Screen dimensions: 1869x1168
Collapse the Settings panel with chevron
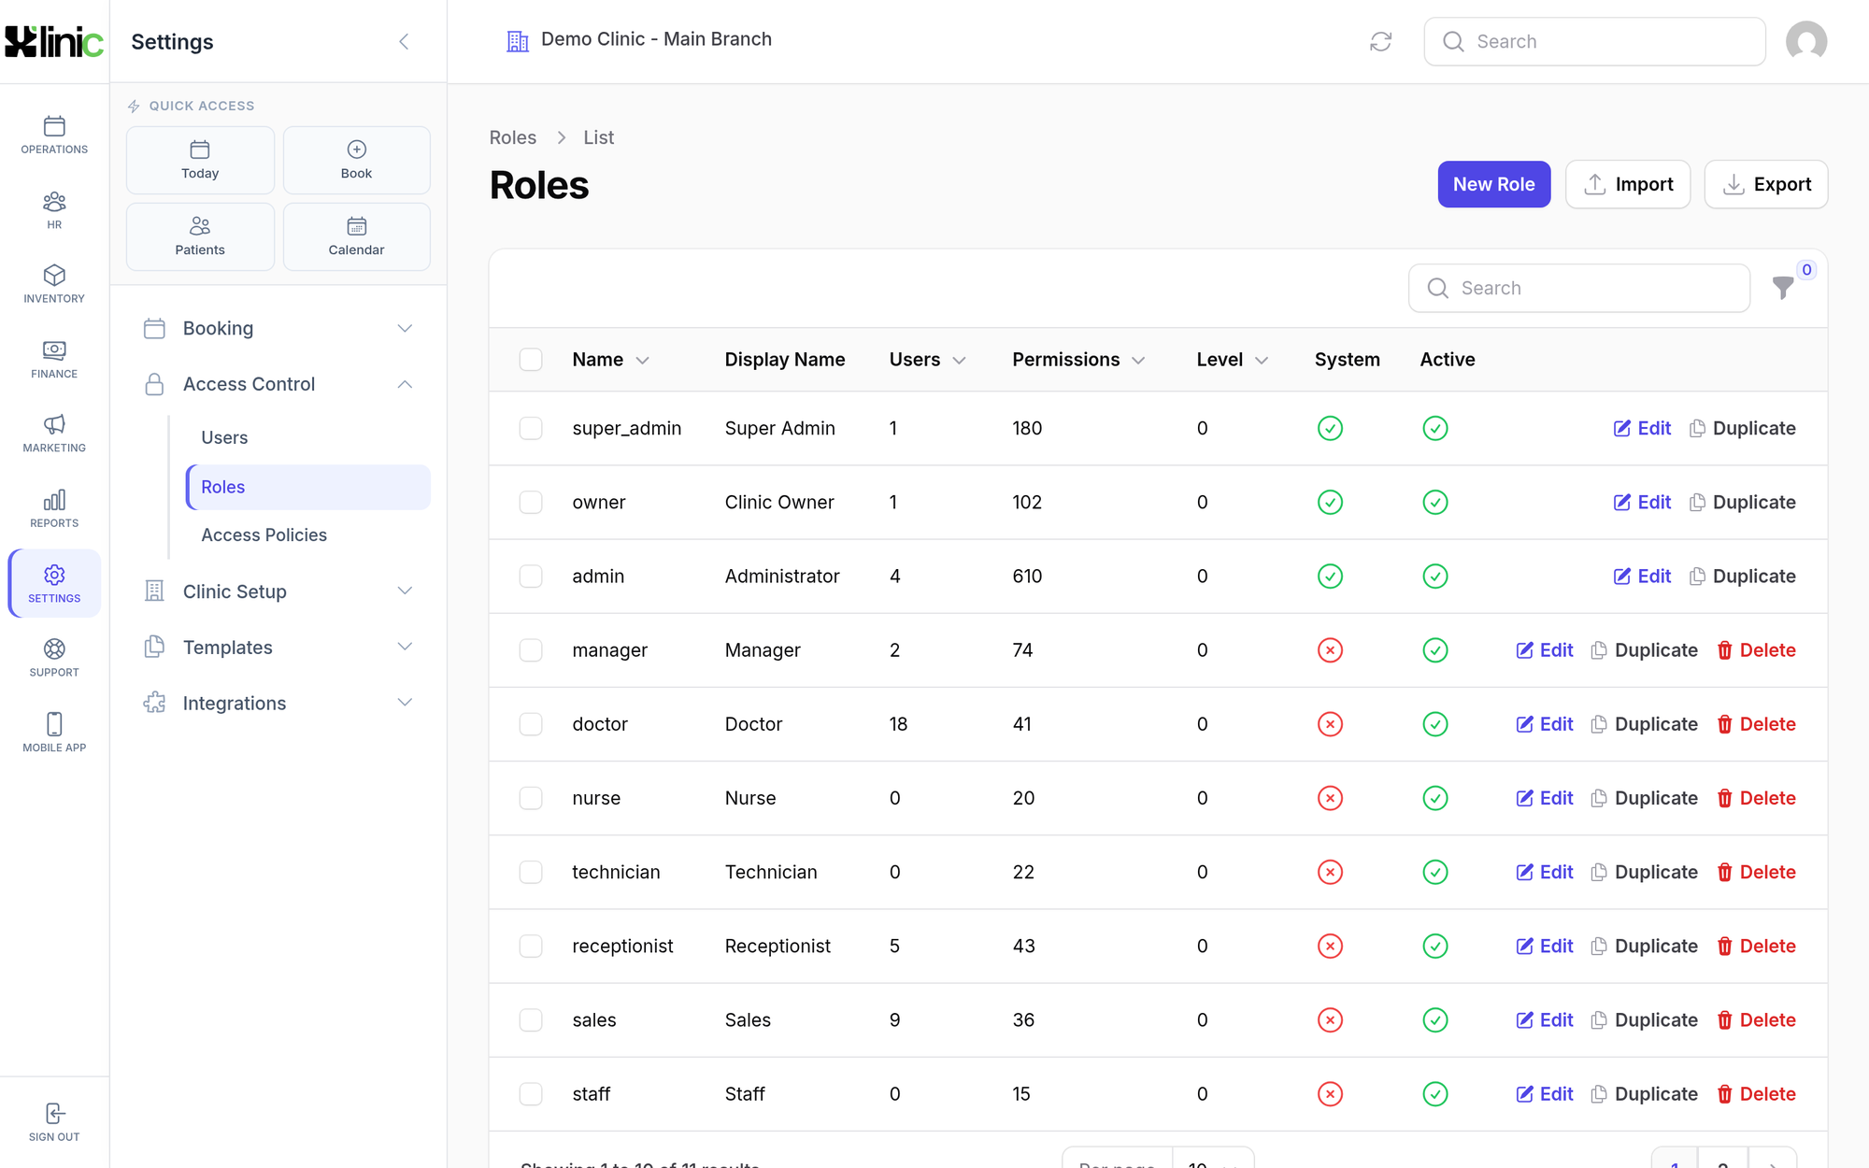coord(404,41)
